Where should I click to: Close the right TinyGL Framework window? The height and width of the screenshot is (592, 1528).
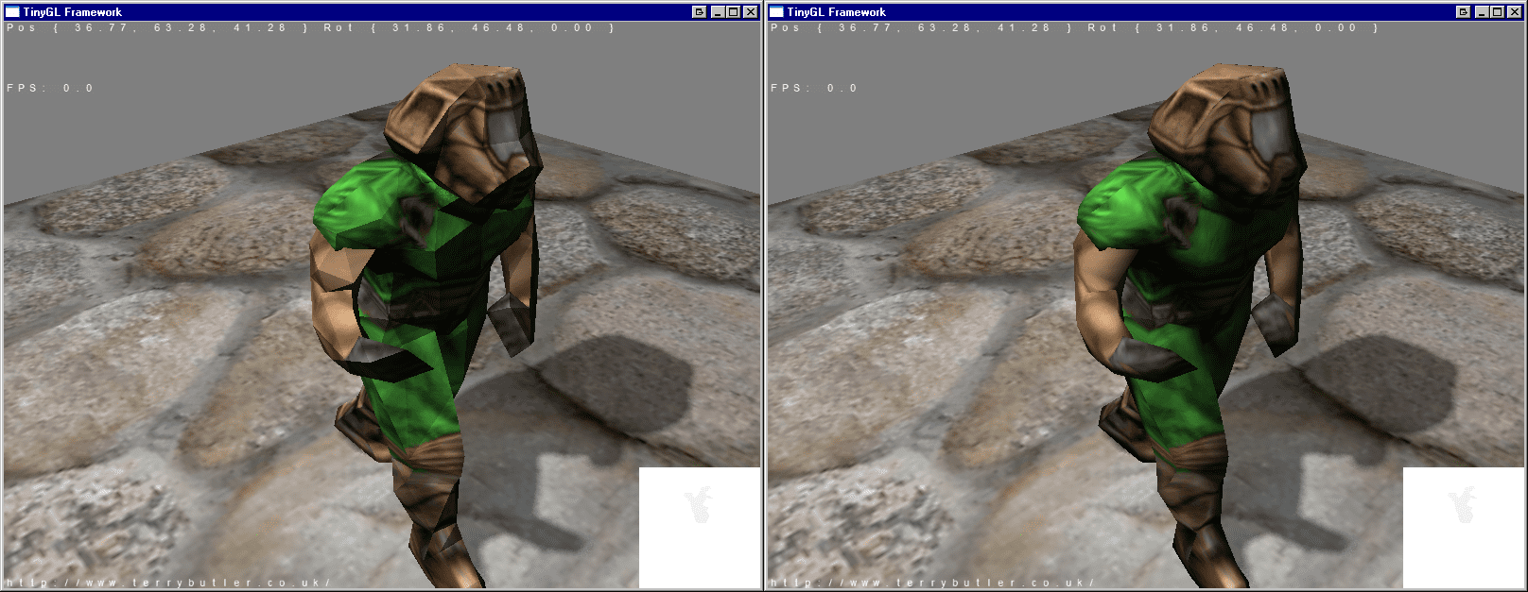tap(1514, 12)
